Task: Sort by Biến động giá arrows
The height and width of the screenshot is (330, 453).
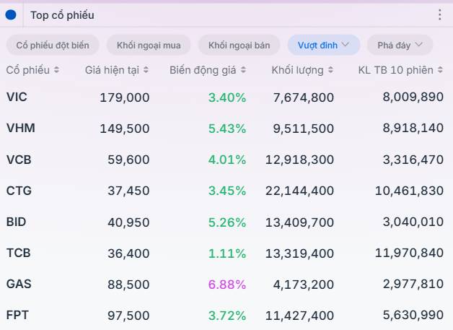Action: [x=243, y=70]
